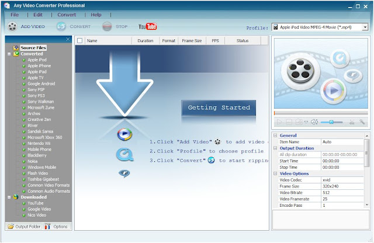The height and width of the screenshot is (243, 374).
Task: Click the Video Codec value xvid
Action: point(342,180)
